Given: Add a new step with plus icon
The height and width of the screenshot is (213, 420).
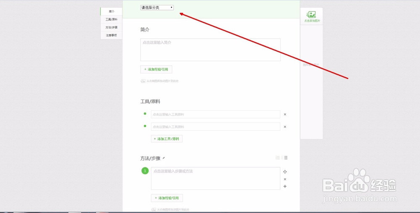Looking at the screenshot, I should [x=285, y=186].
